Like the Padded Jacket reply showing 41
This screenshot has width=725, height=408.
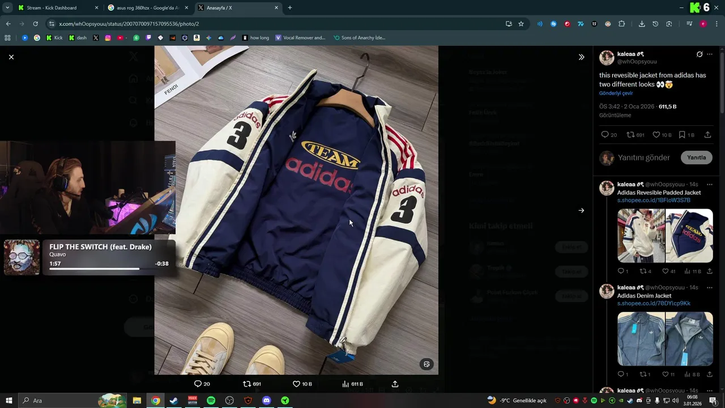point(666,271)
